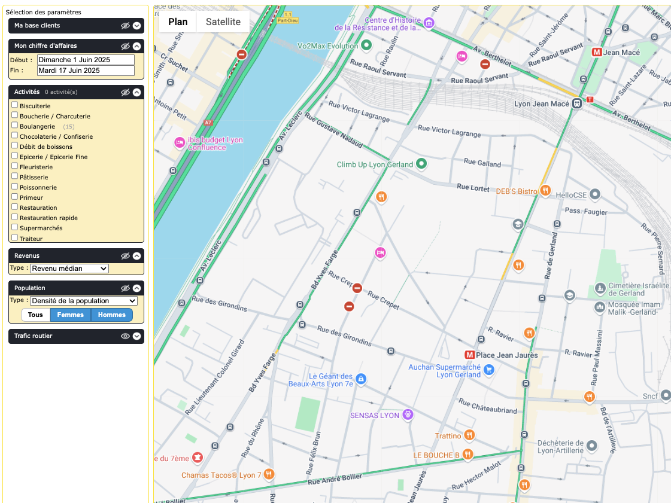Screen dimensions: 671x503
Task: Collapse the Mon chiffre d'affaires panel
Action: pyautogui.click(x=136, y=46)
